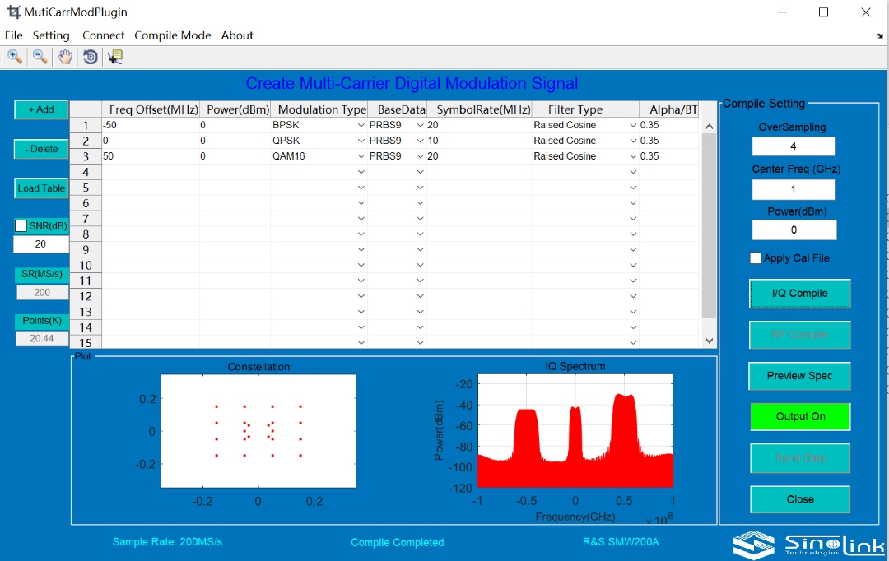
Task: Click the toolbar undock arrow at menu right
Action: tap(879, 35)
